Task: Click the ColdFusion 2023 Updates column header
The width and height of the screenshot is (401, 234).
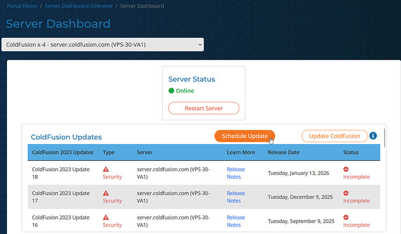Action: [63, 153]
